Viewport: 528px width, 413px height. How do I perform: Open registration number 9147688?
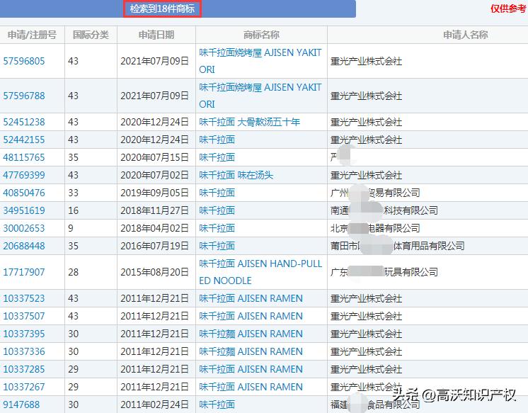point(21,404)
